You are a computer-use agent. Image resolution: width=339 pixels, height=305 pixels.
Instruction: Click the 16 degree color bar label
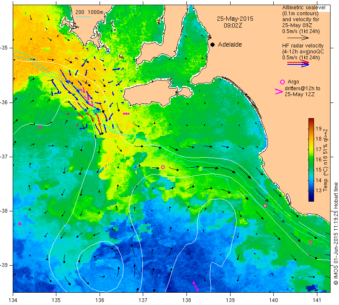319,160
